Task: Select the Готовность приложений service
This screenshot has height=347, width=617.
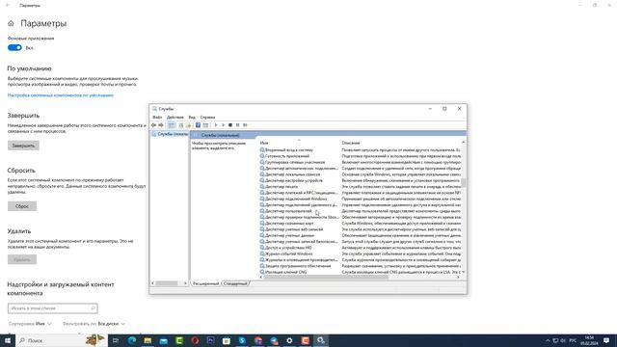Action: click(287, 156)
